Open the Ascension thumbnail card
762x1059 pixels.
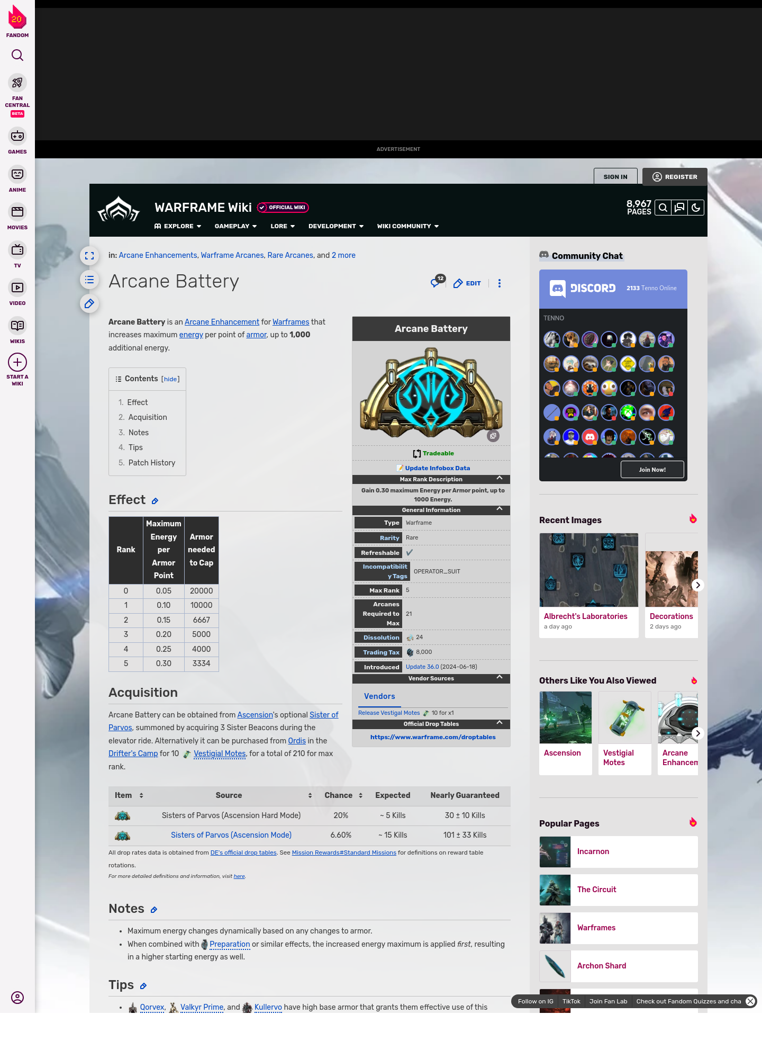click(566, 733)
